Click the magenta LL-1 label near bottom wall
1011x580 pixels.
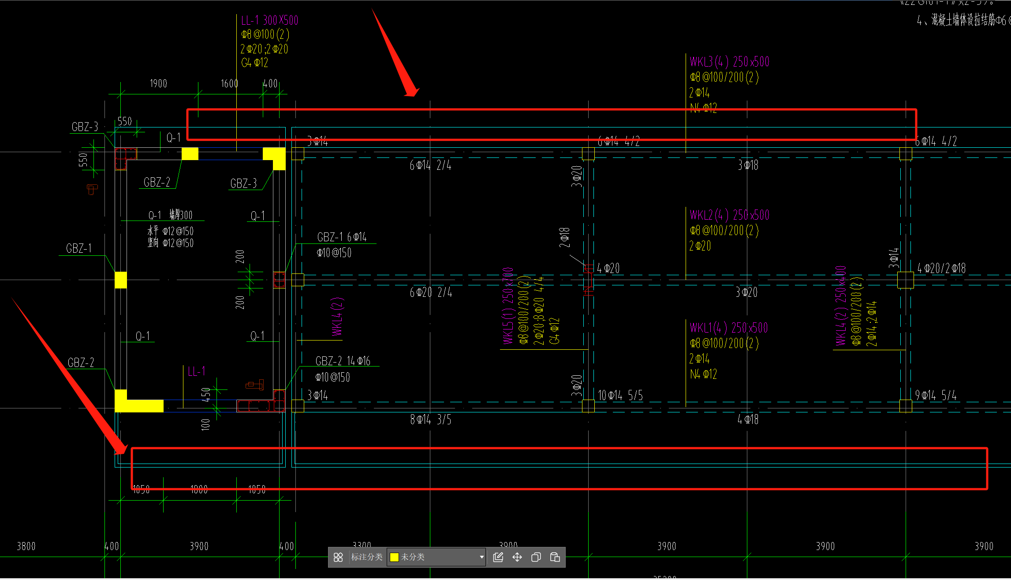[x=197, y=372]
